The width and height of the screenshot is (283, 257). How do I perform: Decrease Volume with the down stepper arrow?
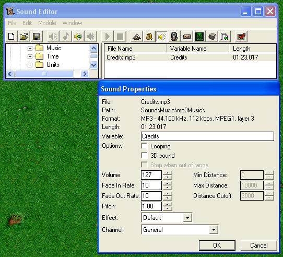(x=168, y=177)
